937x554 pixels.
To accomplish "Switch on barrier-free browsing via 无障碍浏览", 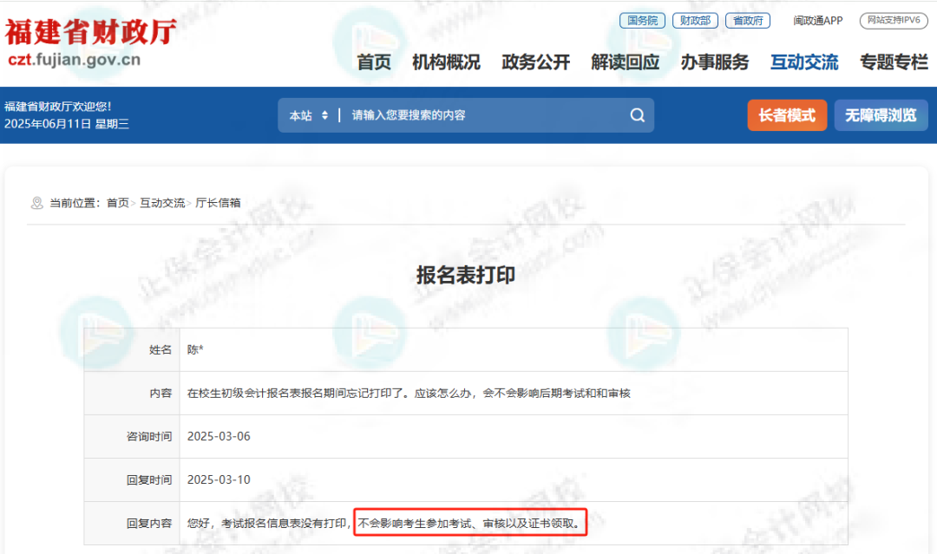I will [881, 114].
